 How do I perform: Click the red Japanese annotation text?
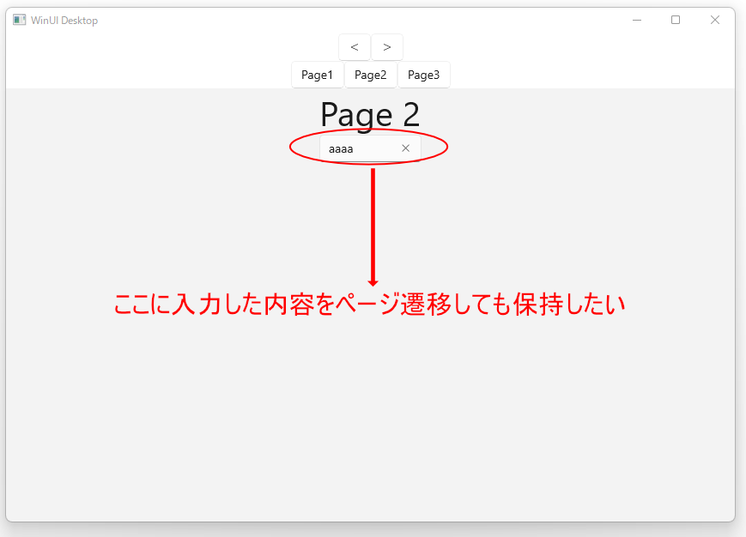[369, 305]
